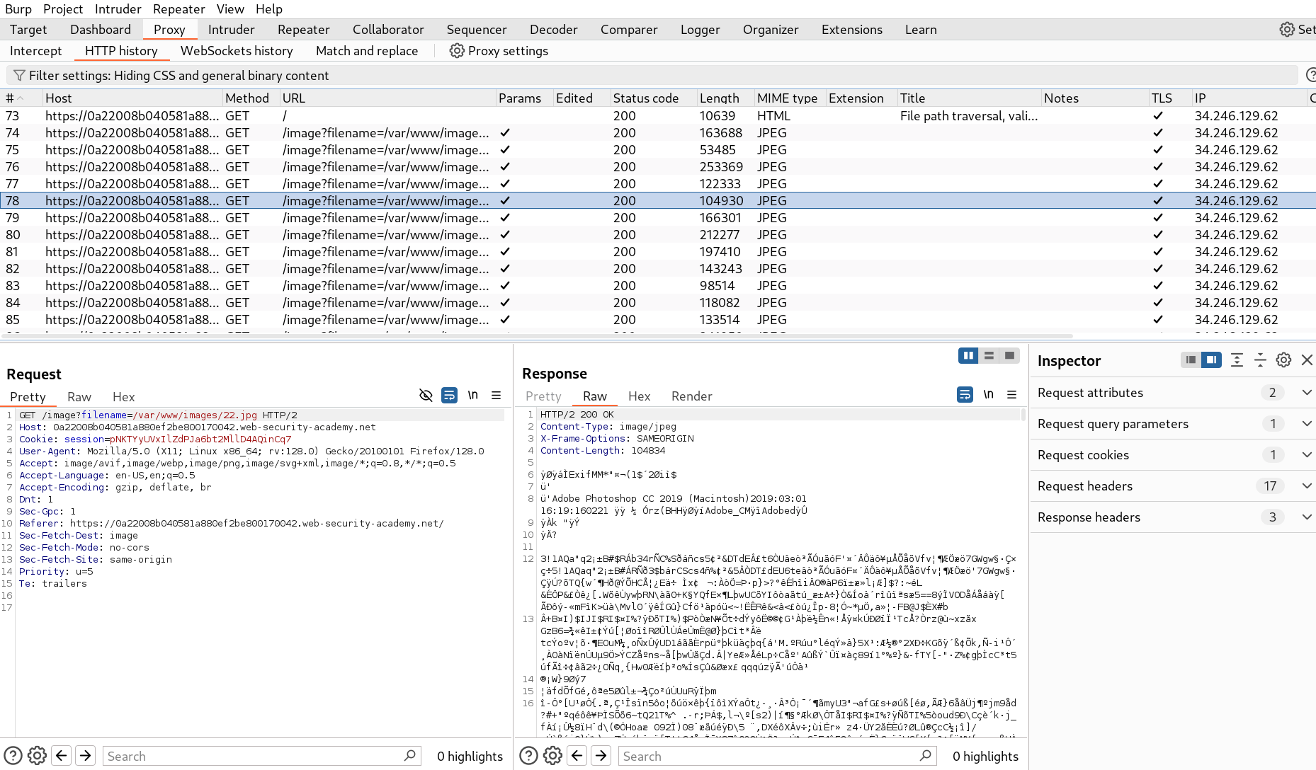Open Request search settings gear
This screenshot has height=770, width=1316.
coord(38,756)
